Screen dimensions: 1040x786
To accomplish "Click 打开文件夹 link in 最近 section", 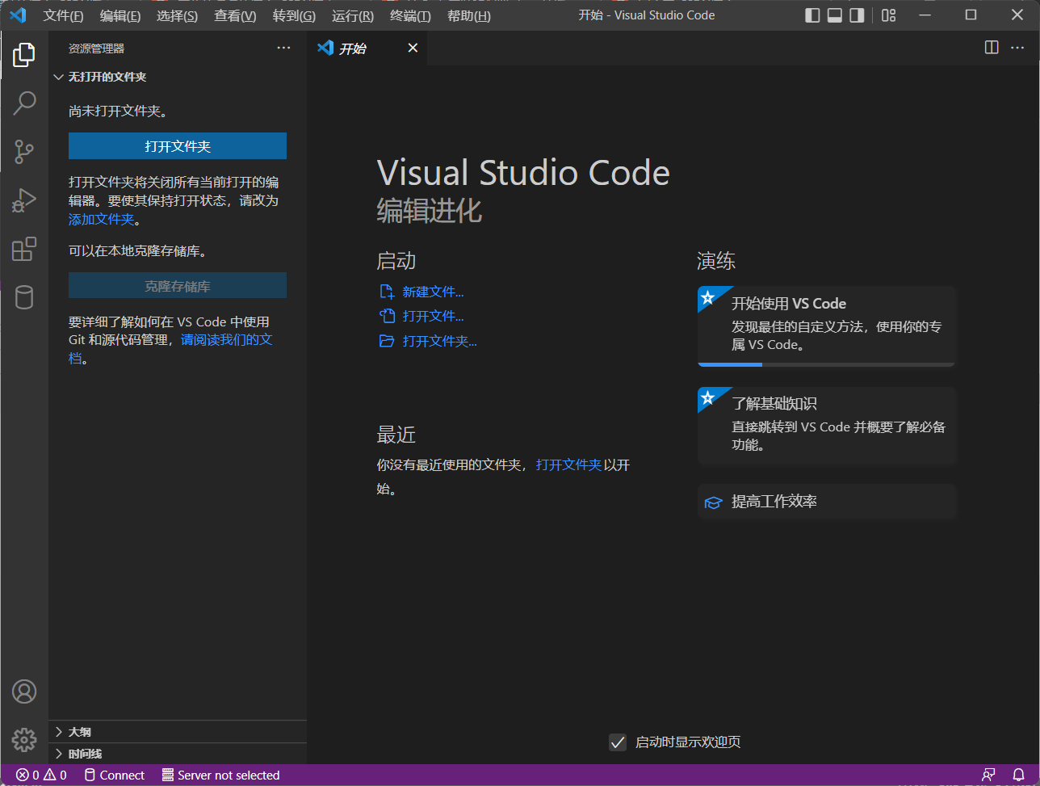I will point(568,464).
